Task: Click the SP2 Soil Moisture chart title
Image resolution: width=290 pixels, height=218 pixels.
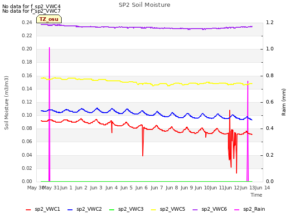Action: tap(145, 5)
